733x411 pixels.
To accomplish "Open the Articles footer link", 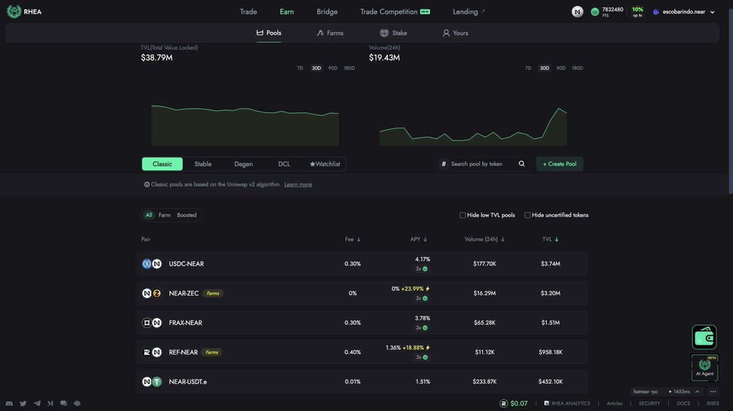I will coord(614,404).
